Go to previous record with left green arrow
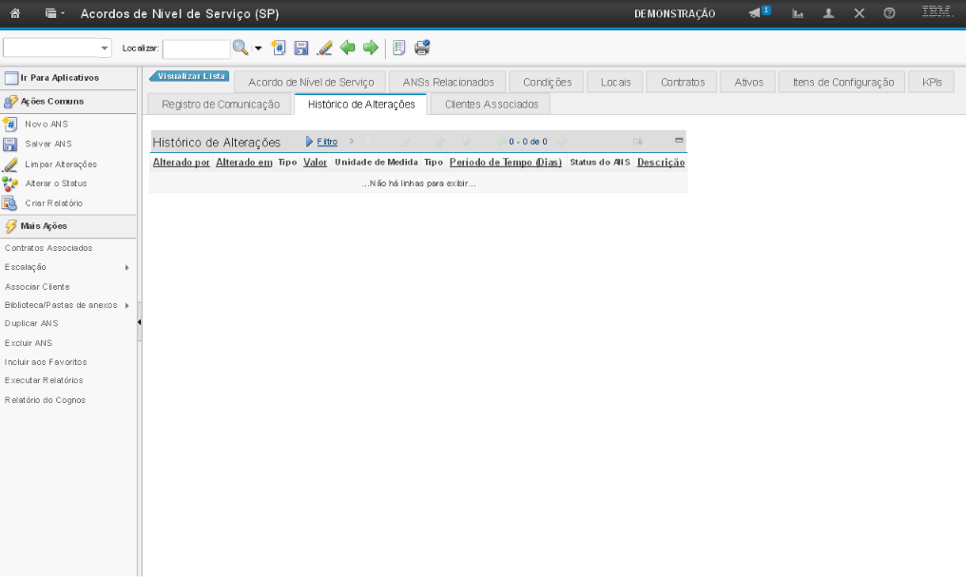This screenshot has width=966, height=577. [x=348, y=48]
